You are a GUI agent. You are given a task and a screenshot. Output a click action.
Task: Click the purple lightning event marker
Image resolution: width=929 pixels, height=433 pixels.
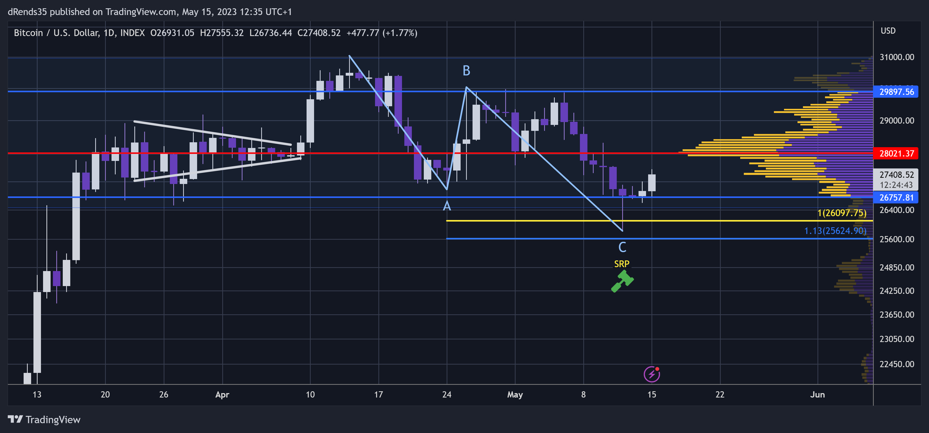[x=652, y=374]
